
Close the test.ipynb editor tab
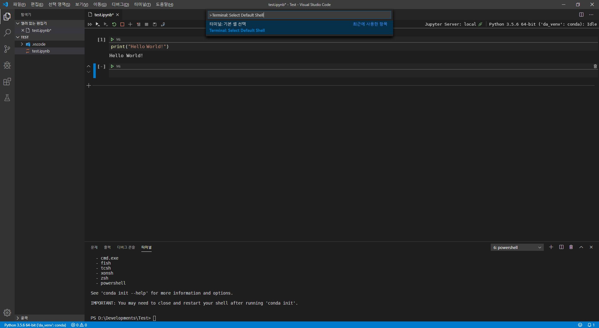tap(118, 15)
